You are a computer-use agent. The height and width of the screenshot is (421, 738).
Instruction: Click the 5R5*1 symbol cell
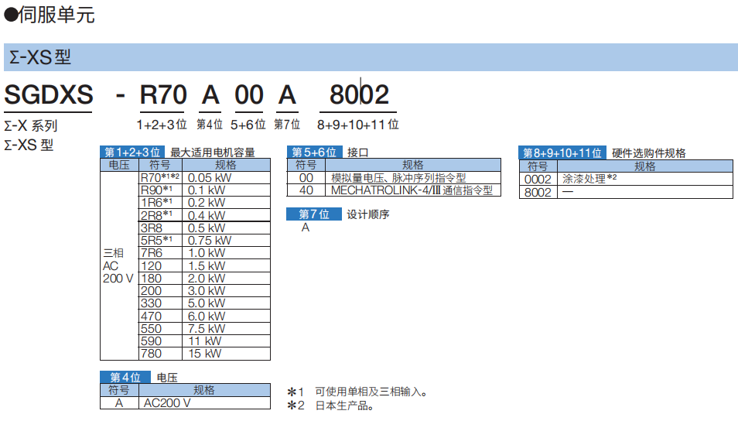[x=160, y=240]
